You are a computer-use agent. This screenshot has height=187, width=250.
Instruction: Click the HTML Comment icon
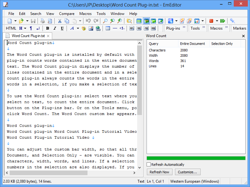tap(122, 28)
